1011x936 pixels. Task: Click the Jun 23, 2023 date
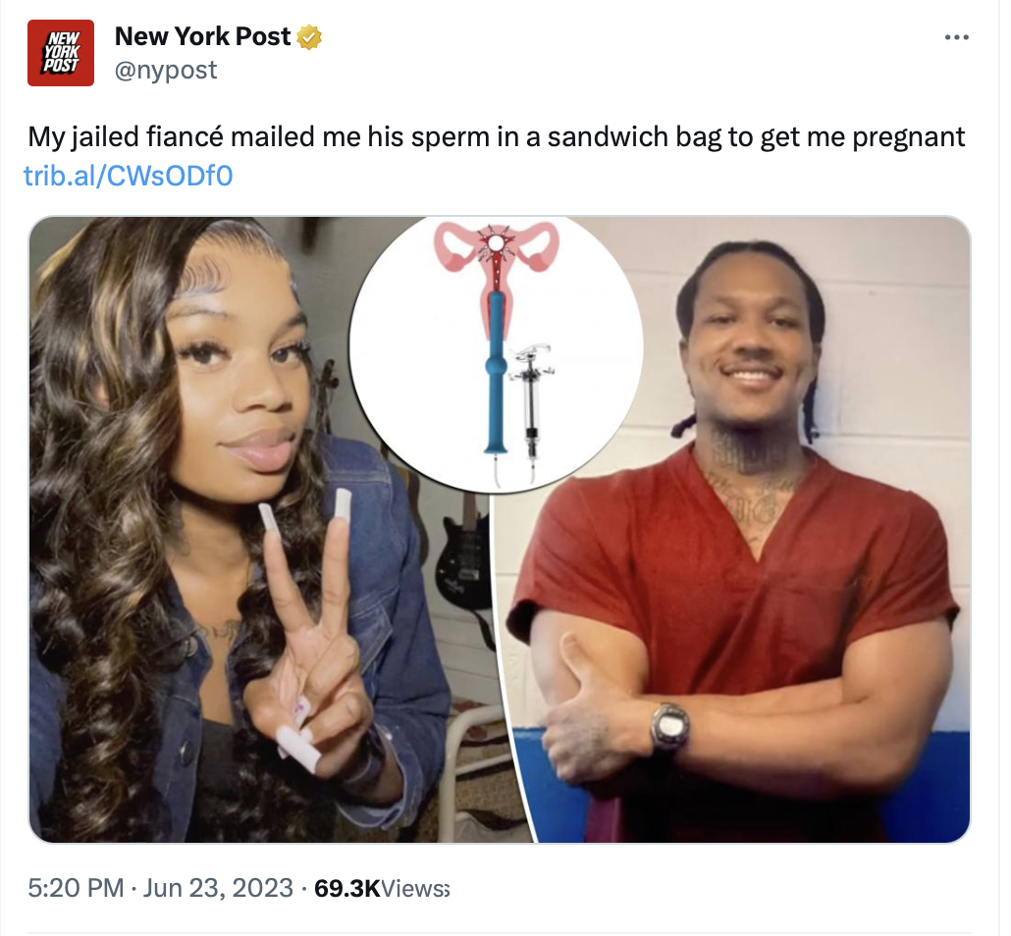click(x=218, y=888)
